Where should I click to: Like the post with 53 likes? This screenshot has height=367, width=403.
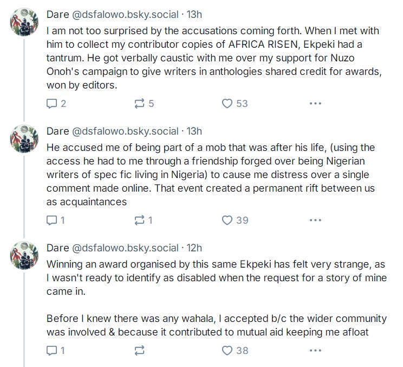point(227,103)
